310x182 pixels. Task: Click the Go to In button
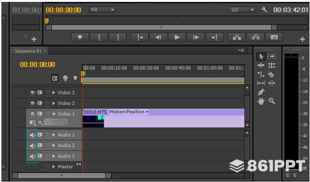[140, 37]
